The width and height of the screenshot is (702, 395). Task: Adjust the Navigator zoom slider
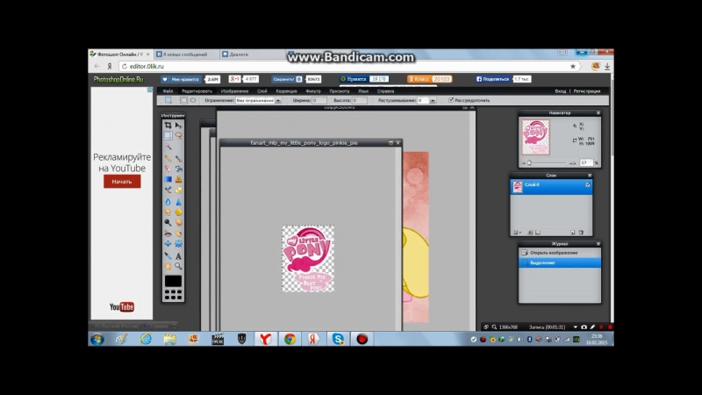(x=530, y=163)
